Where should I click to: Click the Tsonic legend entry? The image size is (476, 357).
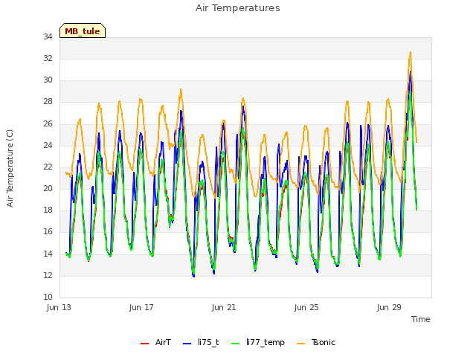[315, 342]
